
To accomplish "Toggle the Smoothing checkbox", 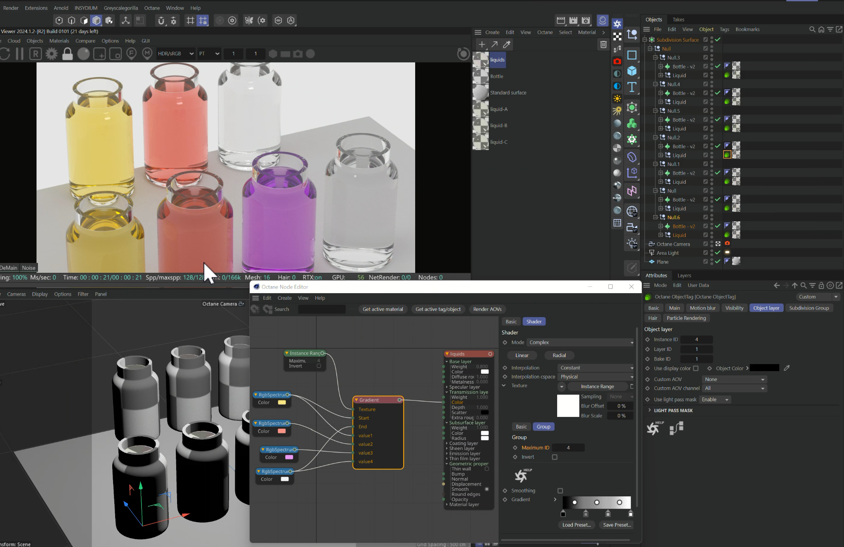I will [560, 491].
